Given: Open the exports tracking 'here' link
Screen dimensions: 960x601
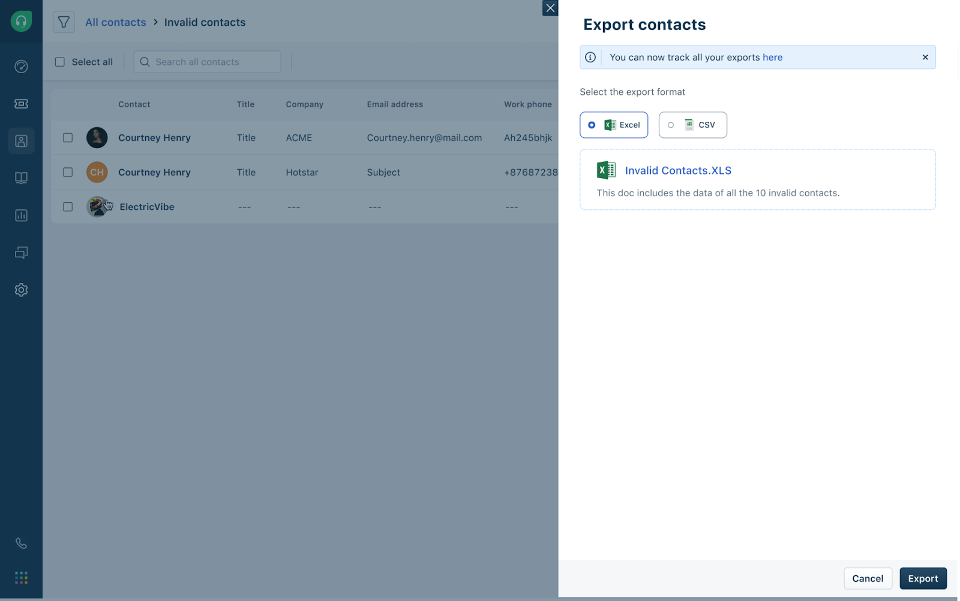Looking at the screenshot, I should [772, 58].
